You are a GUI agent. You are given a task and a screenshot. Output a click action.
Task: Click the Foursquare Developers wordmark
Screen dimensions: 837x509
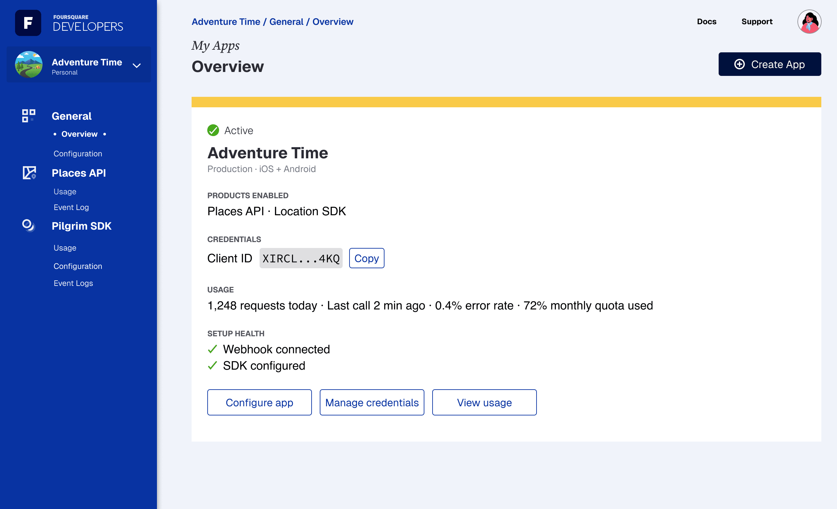[88, 23]
